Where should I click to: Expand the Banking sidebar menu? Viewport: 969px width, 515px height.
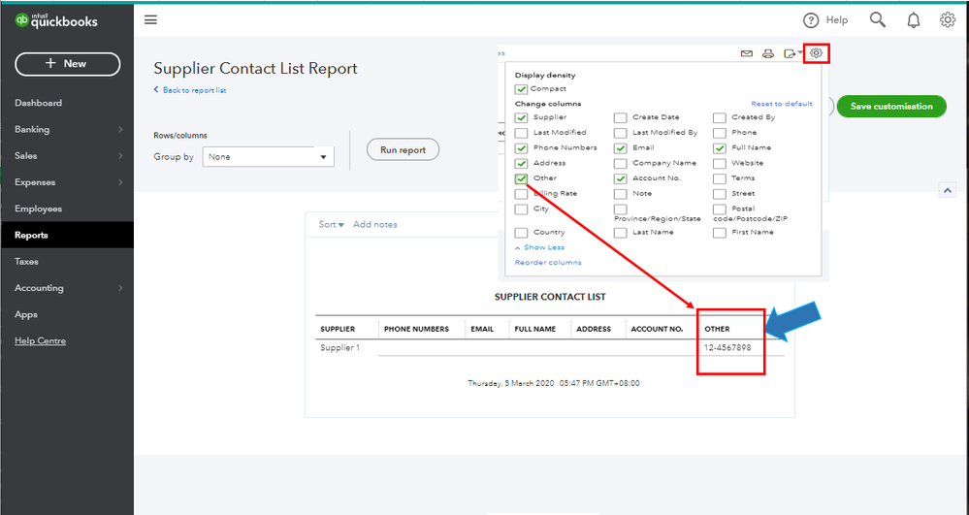pyautogui.click(x=67, y=129)
